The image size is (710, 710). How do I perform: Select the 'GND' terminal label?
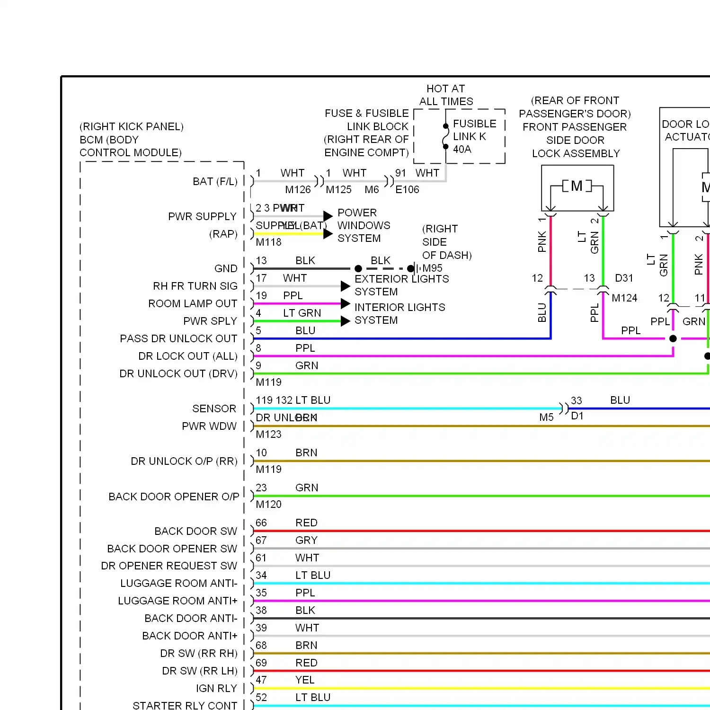[226, 269]
